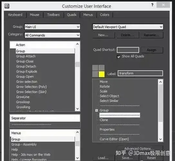This screenshot has width=175, height=161.
Task: Switch to the Mouse tab
Action: click(x=34, y=15)
